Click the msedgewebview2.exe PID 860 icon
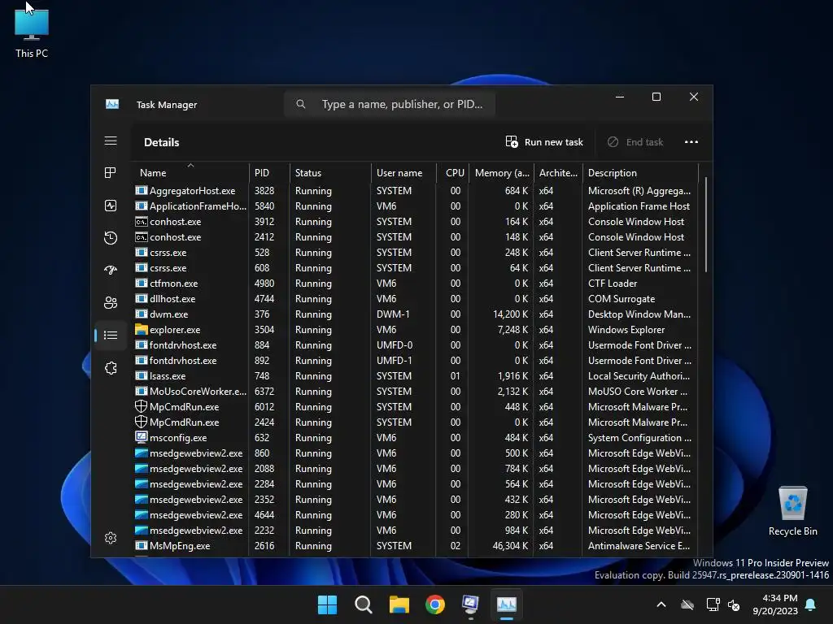This screenshot has height=624, width=833. [x=141, y=453]
